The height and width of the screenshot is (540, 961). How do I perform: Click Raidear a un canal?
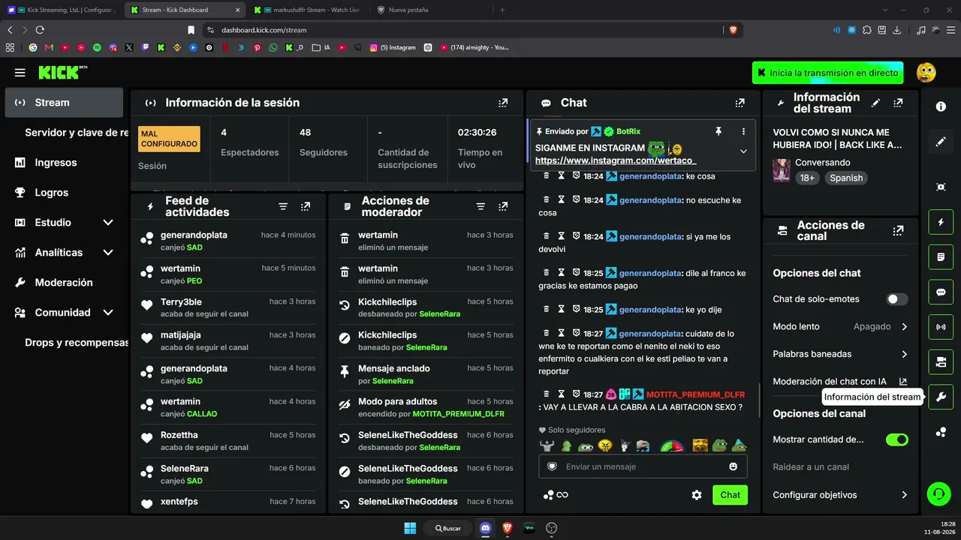tap(811, 466)
